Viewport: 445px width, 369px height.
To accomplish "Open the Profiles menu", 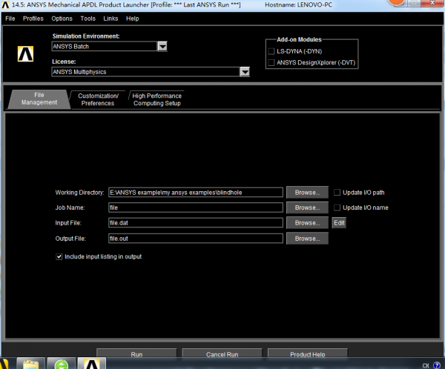I will pyautogui.click(x=33, y=19).
